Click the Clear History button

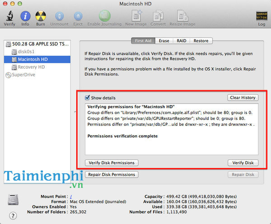243,98
